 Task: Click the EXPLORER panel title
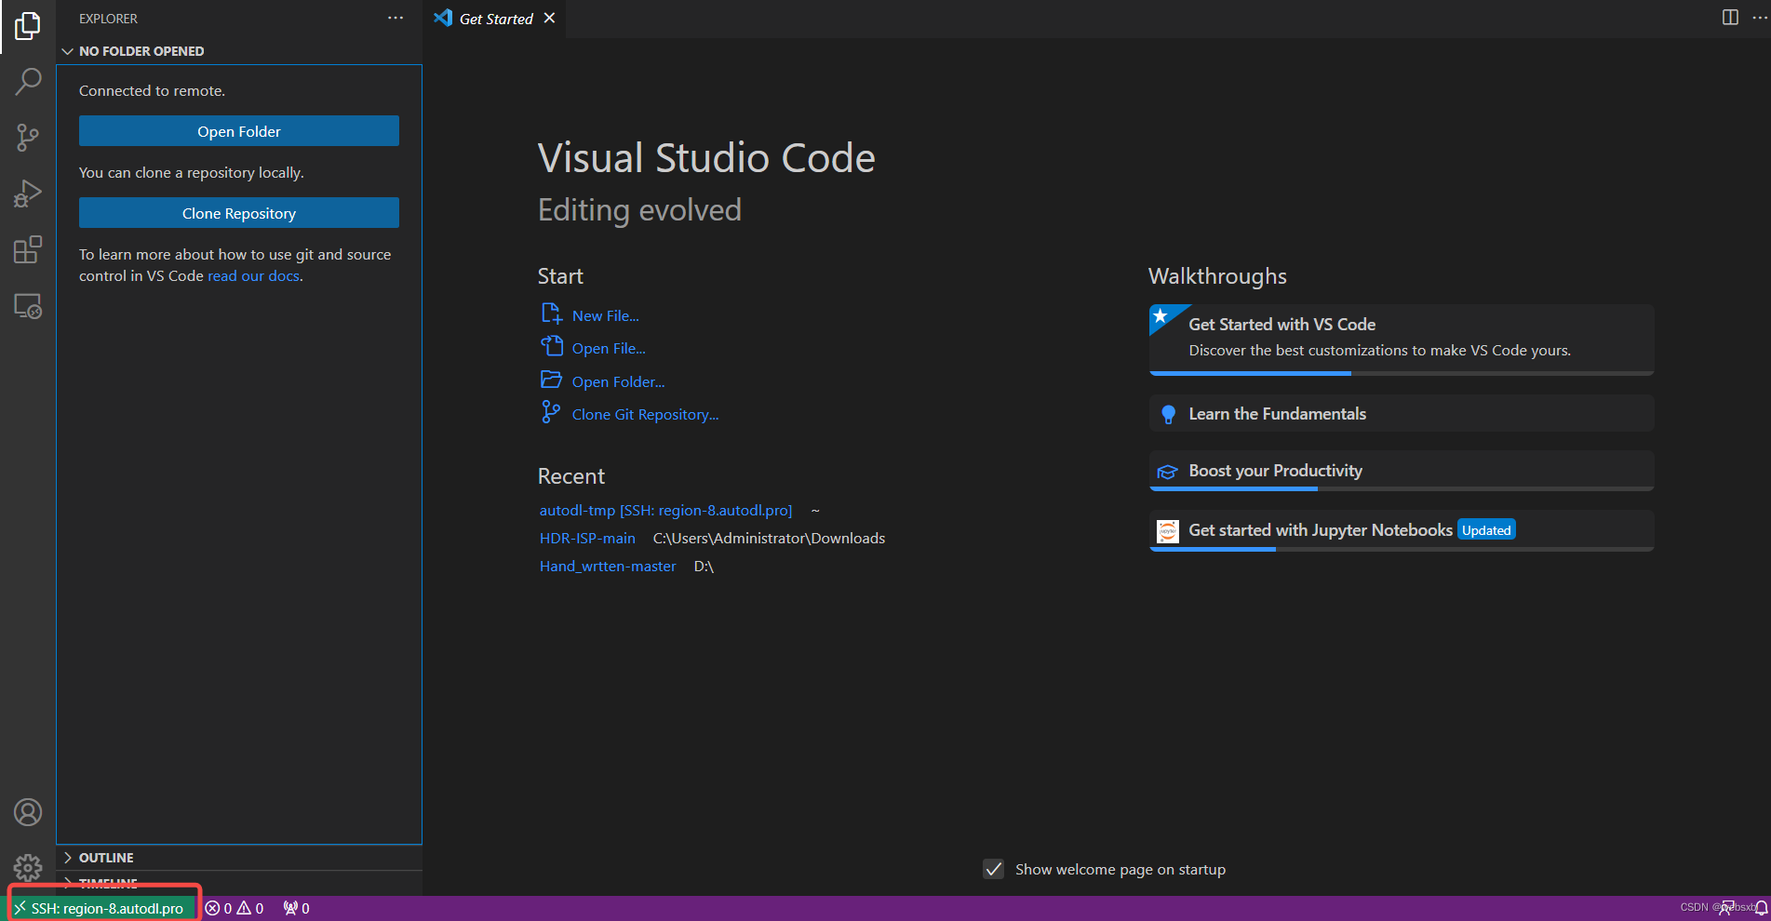click(x=108, y=19)
